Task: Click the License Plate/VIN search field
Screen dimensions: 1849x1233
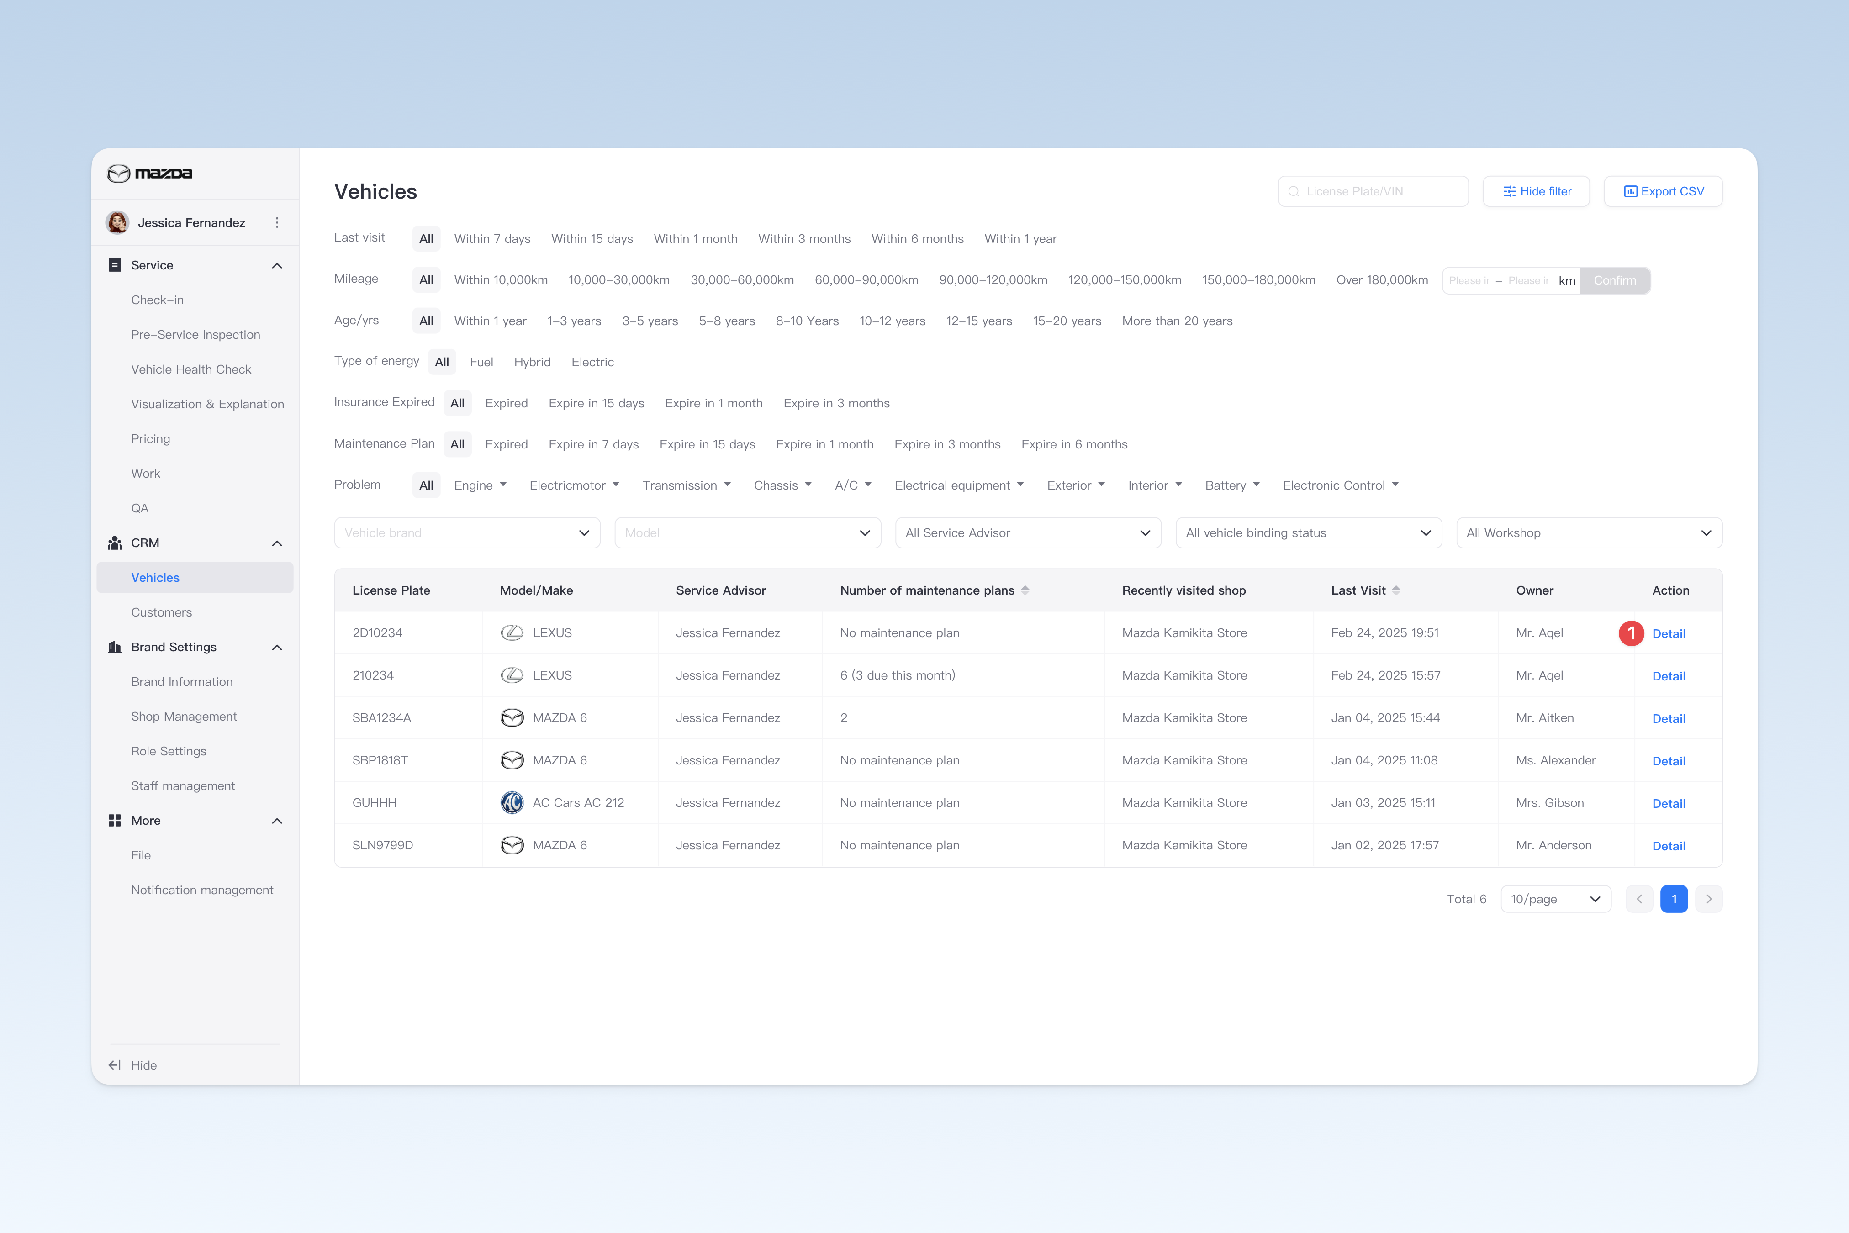Action: click(1373, 191)
